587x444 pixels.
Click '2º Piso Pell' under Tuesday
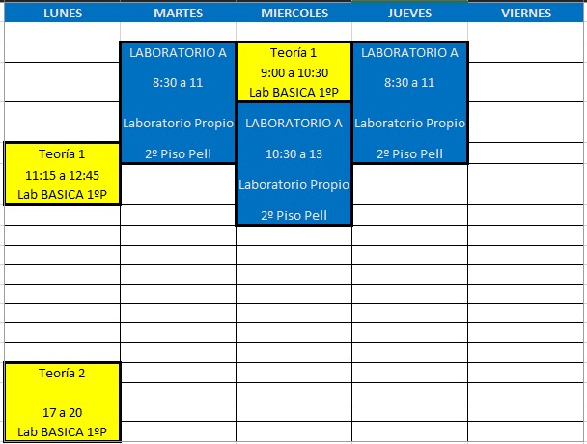click(x=178, y=153)
